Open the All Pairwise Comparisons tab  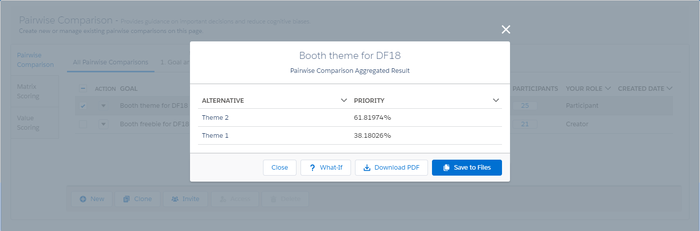pyautogui.click(x=110, y=62)
